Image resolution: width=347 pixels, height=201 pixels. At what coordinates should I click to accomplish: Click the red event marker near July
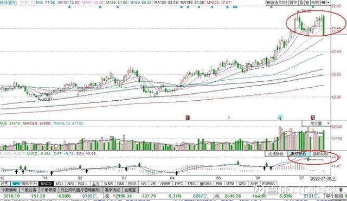click(313, 118)
